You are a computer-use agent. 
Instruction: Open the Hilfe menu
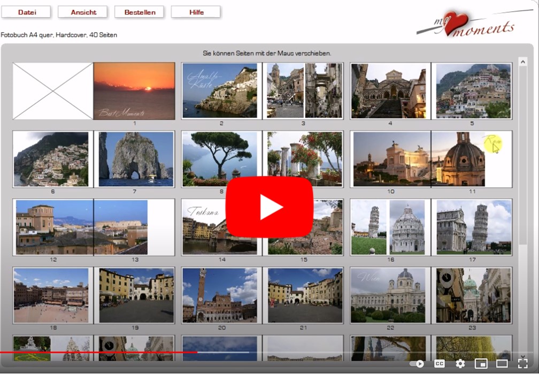click(x=196, y=12)
